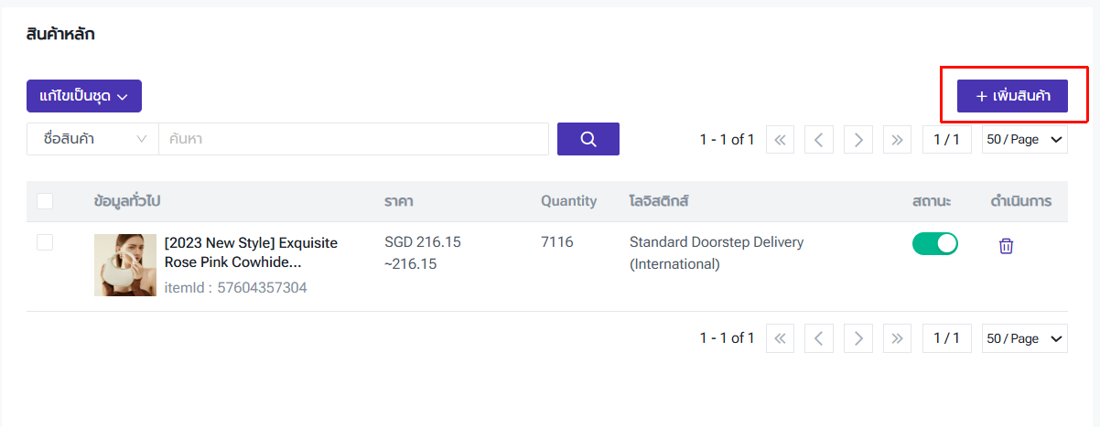The image size is (1100, 427).
Task: Jump to last page in top pagination
Action: 897,140
